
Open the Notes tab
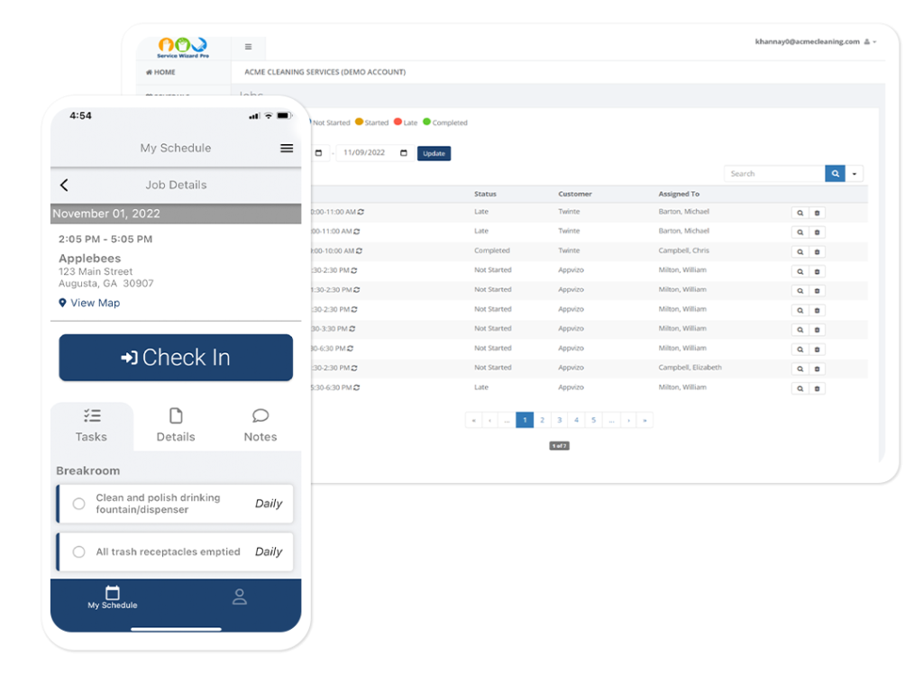[x=260, y=425]
